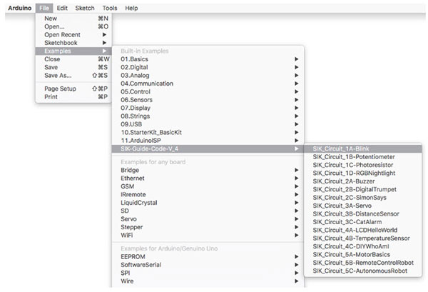Load the SIK_Circuit_2A-Buzzer sketch
Image resolution: width=428 pixels, height=292 pixels.
point(363,181)
